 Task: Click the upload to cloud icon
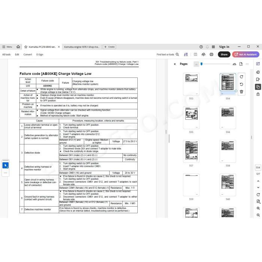pyautogui.click(x=203, y=55)
